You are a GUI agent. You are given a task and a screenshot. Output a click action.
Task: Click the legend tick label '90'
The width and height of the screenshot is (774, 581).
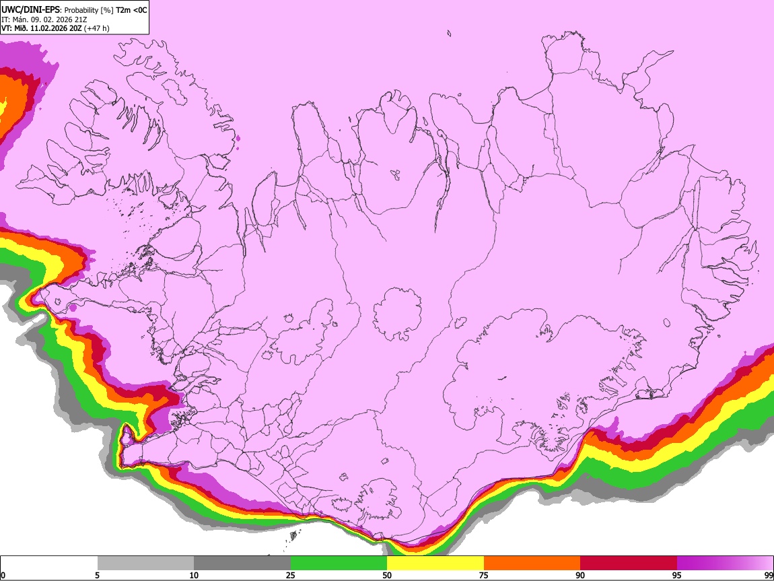click(580, 575)
